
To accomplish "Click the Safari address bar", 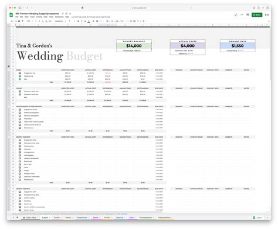I will pyautogui.click(x=139, y=8).
